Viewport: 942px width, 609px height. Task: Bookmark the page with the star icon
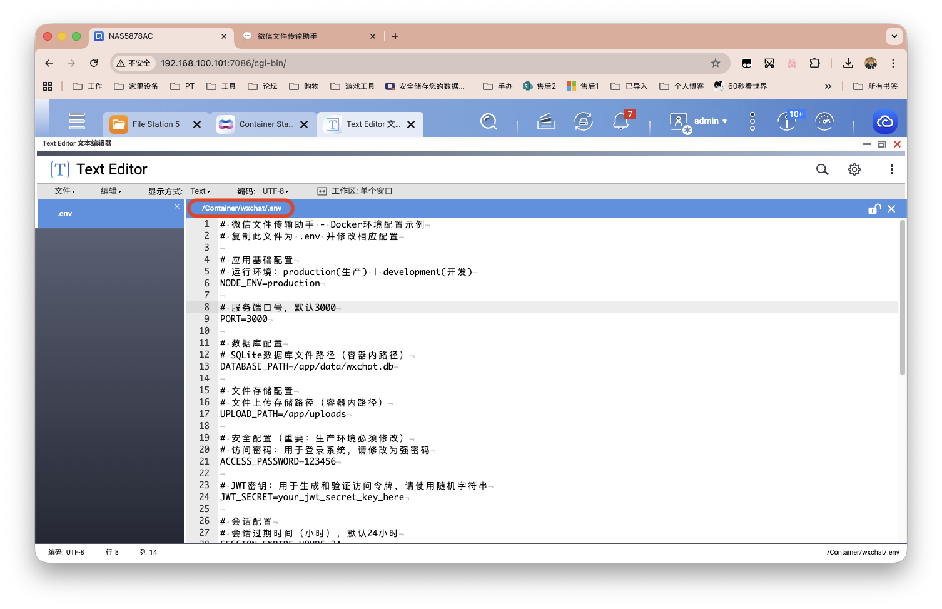(715, 63)
